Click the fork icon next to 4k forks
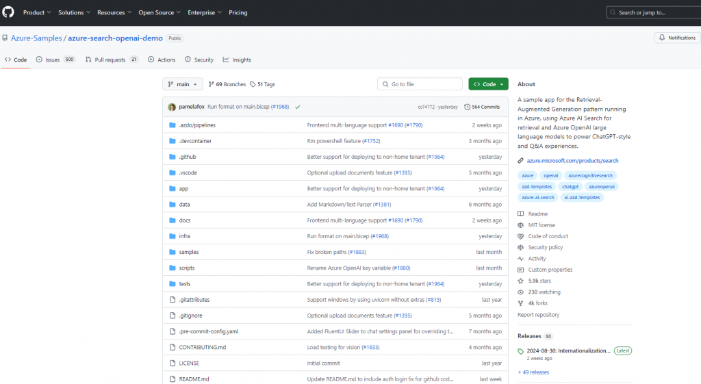The image size is (701, 384). (x=520, y=303)
